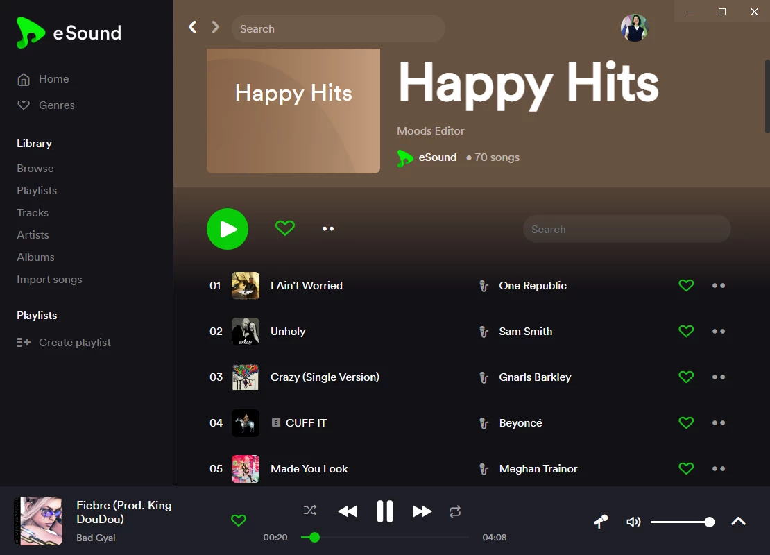Click the eSound logo in the sidebar
The height and width of the screenshot is (555, 770).
click(x=69, y=33)
